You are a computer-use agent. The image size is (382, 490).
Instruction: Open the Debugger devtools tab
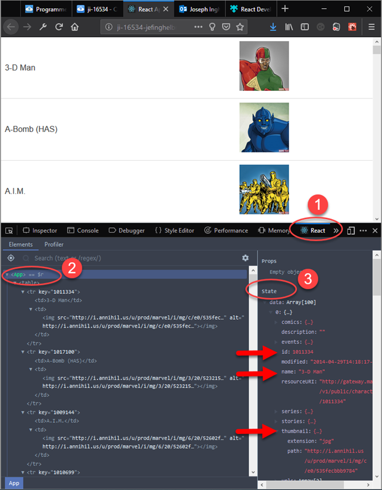[126, 231]
